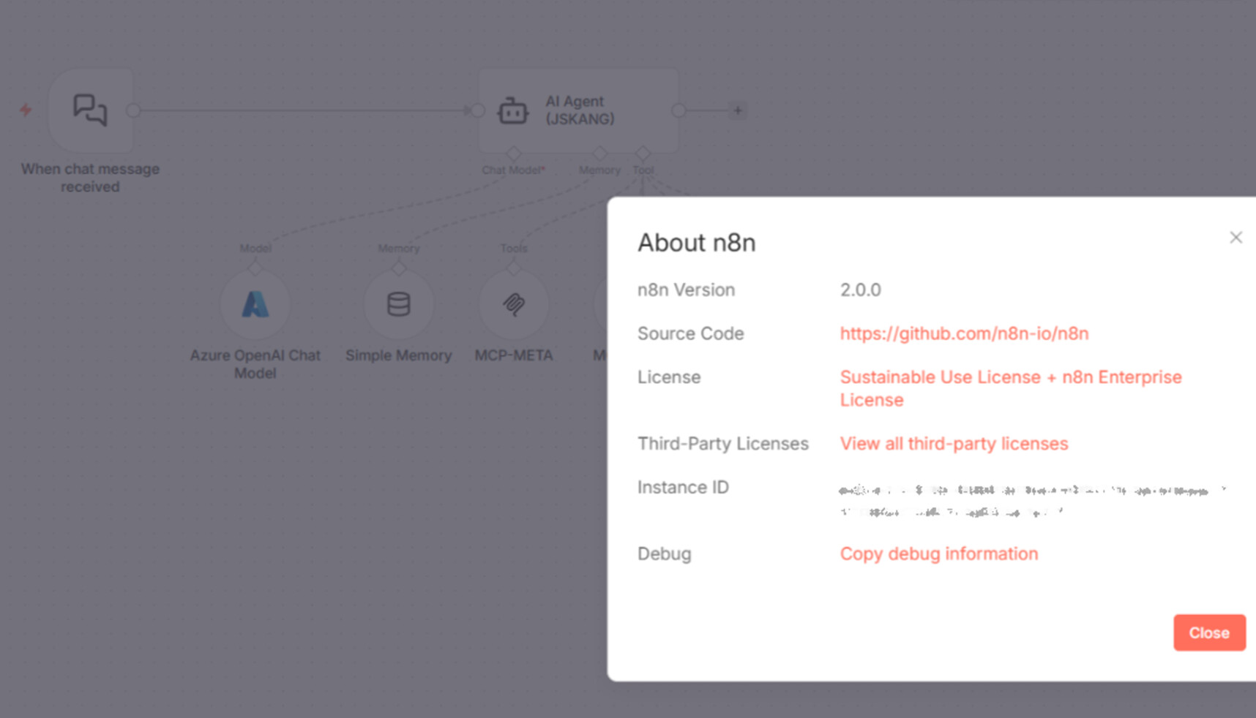1256x718 pixels.
Task: Click the chat trigger node's output connector
Action: tap(133, 110)
